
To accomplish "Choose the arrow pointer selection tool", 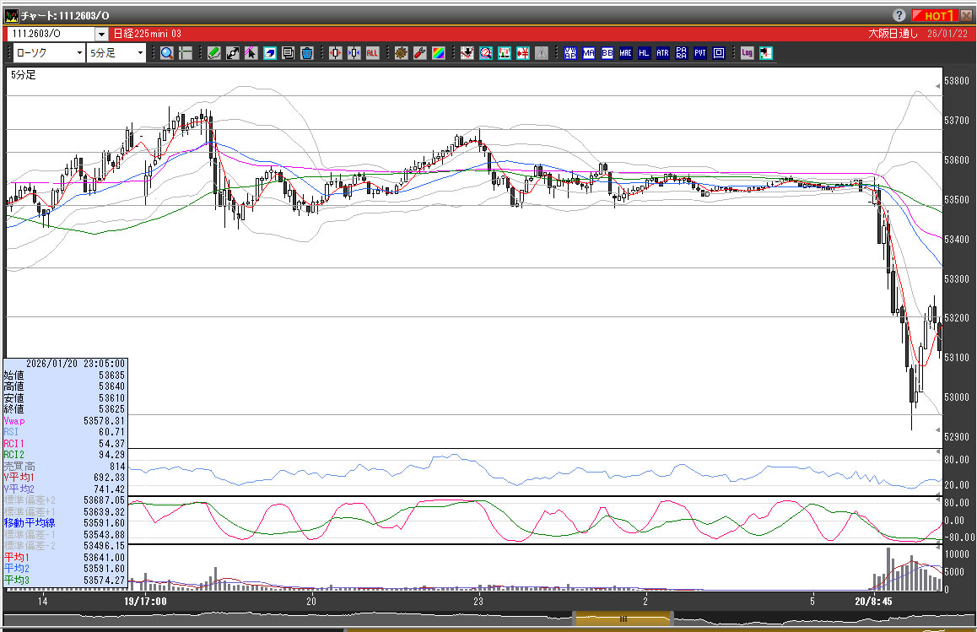I will coord(251,52).
